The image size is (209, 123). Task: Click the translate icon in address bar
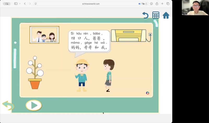point(143,4)
